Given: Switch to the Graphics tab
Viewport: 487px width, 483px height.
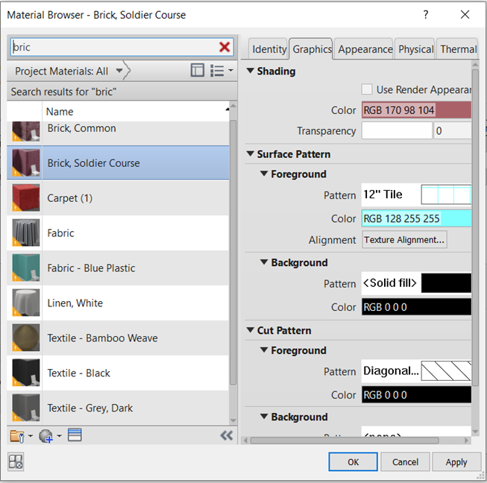Looking at the screenshot, I should [x=312, y=49].
